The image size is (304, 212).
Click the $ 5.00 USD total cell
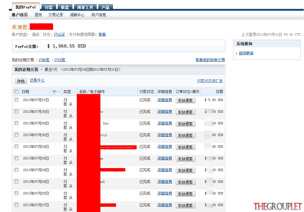214,100
